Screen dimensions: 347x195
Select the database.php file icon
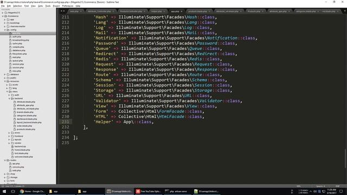click(x=10, y=50)
